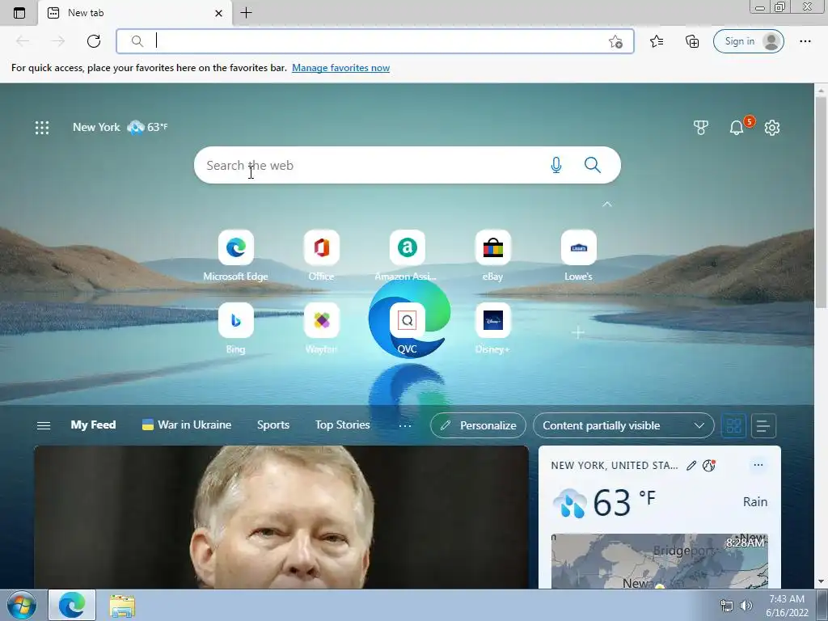Start voice search with microphone icon
Screen dimensions: 828x621
pyautogui.click(x=556, y=165)
